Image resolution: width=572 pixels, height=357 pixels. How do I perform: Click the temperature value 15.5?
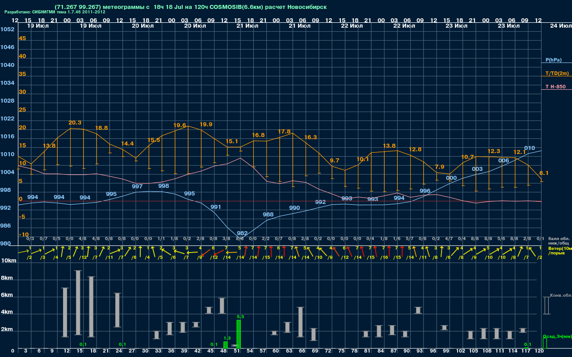click(154, 140)
